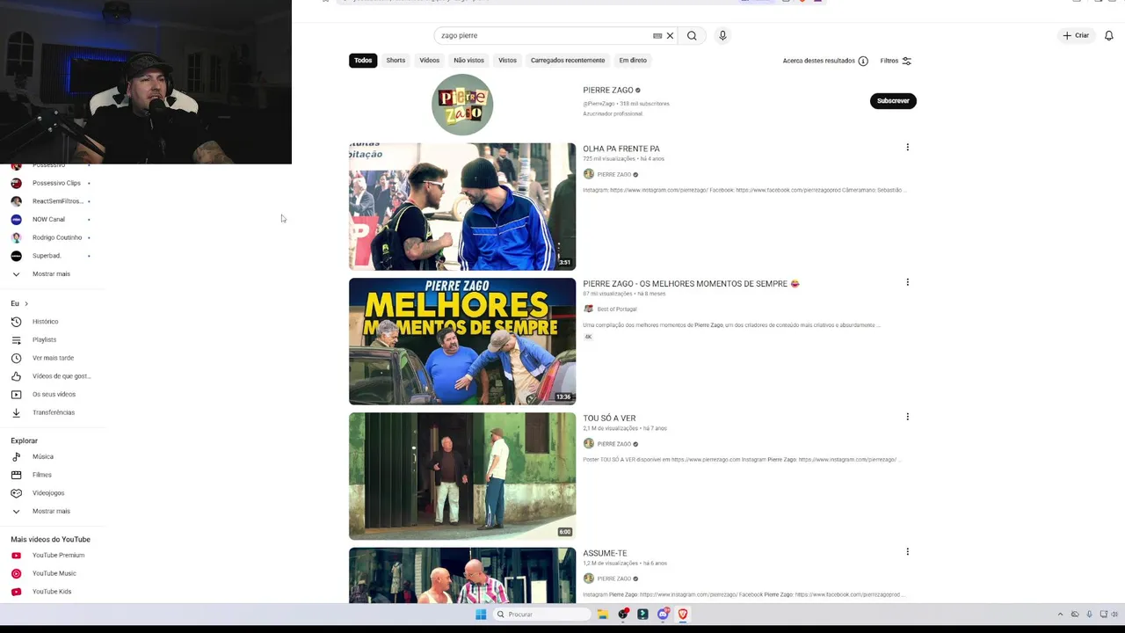Select the Vídeos filter chip
The width and height of the screenshot is (1125, 633).
[x=430, y=61]
